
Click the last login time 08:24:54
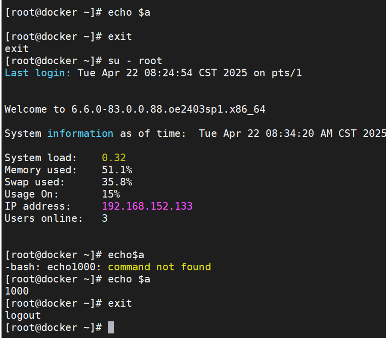pyautogui.click(x=153, y=73)
